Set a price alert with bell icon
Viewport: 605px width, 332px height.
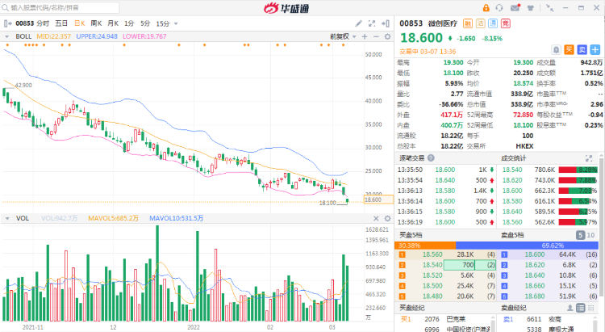tap(556, 49)
